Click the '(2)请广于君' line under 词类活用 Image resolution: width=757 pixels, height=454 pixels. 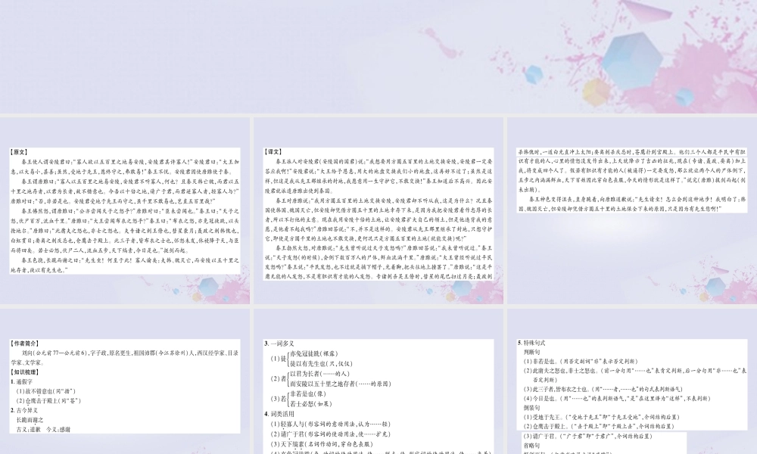330,434
